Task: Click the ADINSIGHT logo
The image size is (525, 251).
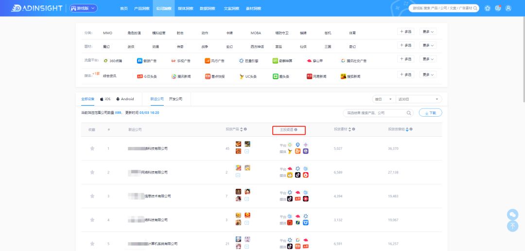Action: [36, 8]
